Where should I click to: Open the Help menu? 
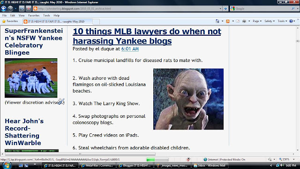[x=56, y=15]
